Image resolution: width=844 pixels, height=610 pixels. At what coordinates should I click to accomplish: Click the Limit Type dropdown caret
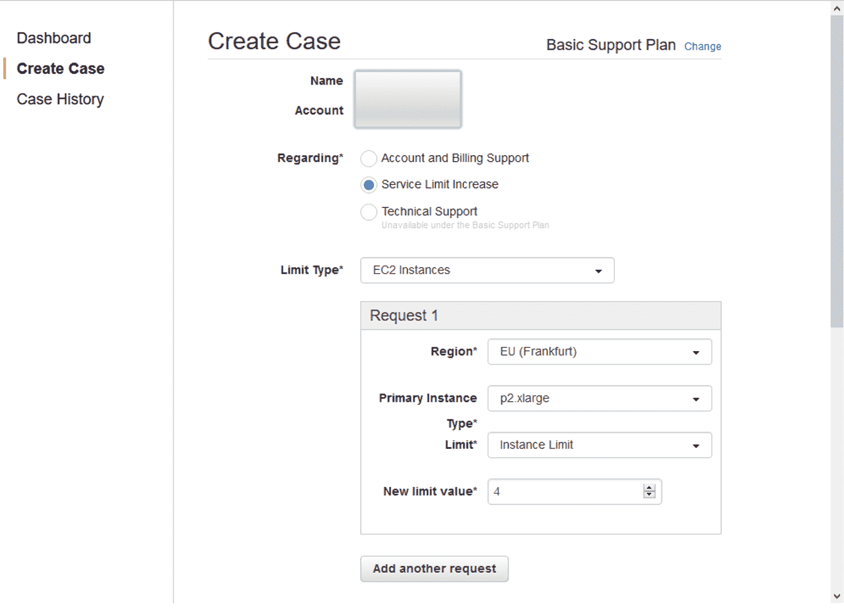598,271
